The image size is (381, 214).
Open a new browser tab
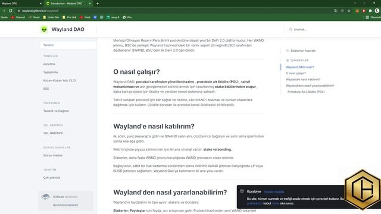click(x=98, y=4)
